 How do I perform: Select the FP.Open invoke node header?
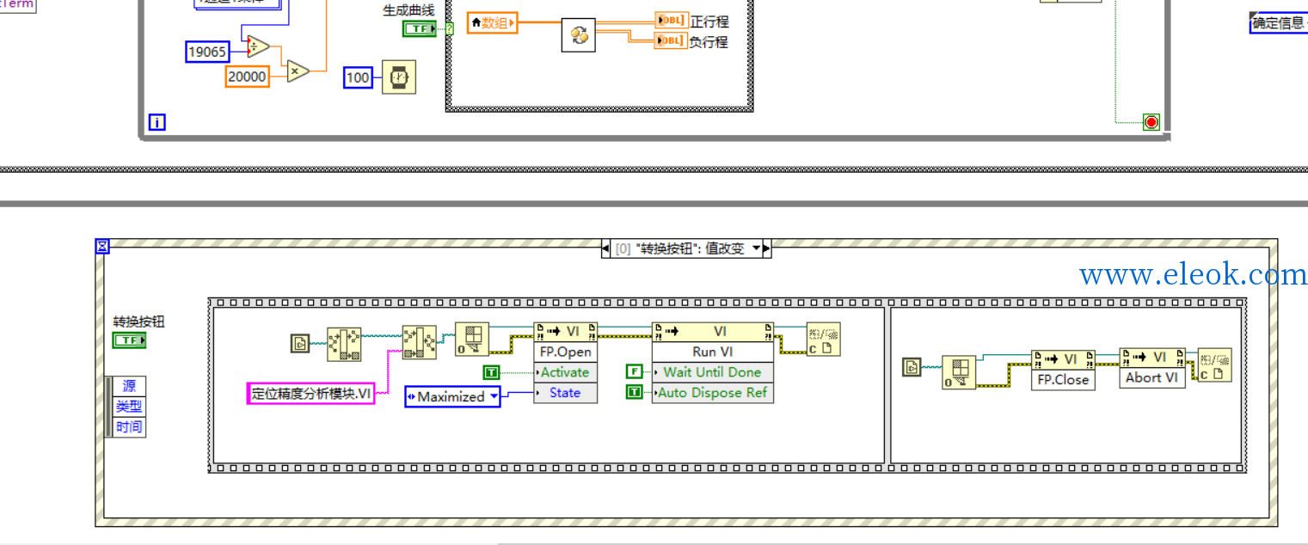click(565, 332)
